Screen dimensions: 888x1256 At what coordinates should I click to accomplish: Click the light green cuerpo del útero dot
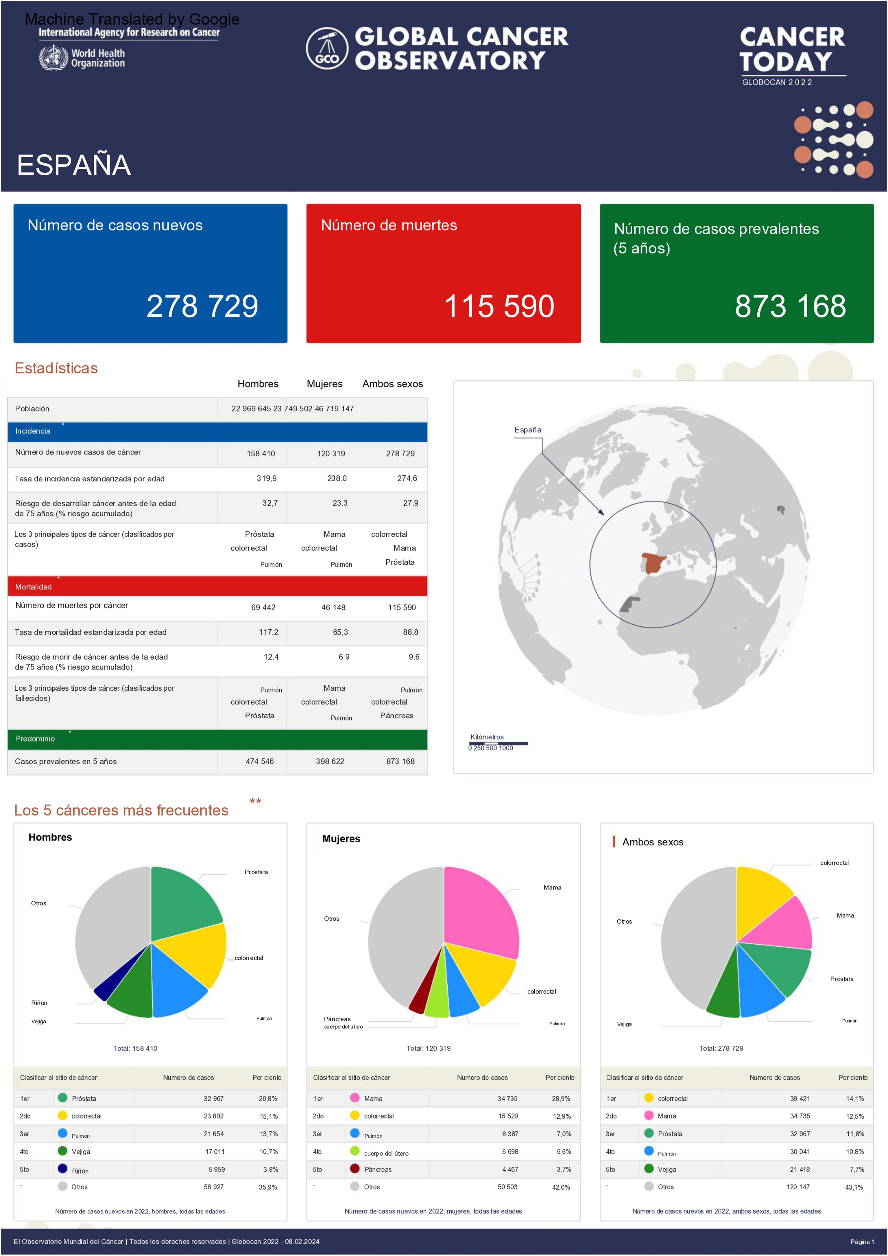tap(354, 1151)
